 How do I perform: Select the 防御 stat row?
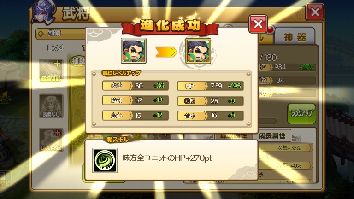136,100
